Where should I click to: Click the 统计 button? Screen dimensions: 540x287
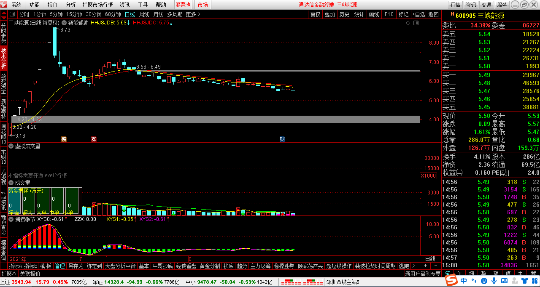click(x=359, y=14)
